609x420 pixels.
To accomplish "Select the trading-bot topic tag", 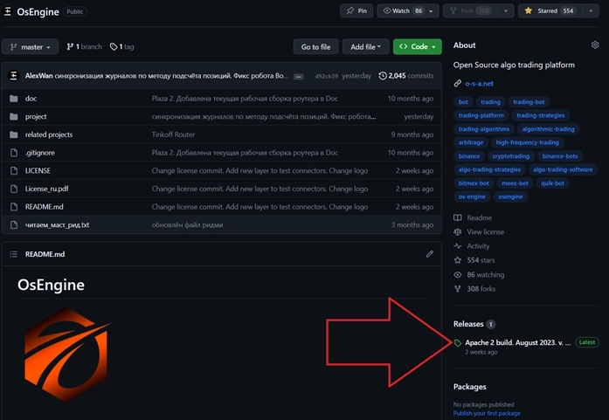I will [x=529, y=102].
